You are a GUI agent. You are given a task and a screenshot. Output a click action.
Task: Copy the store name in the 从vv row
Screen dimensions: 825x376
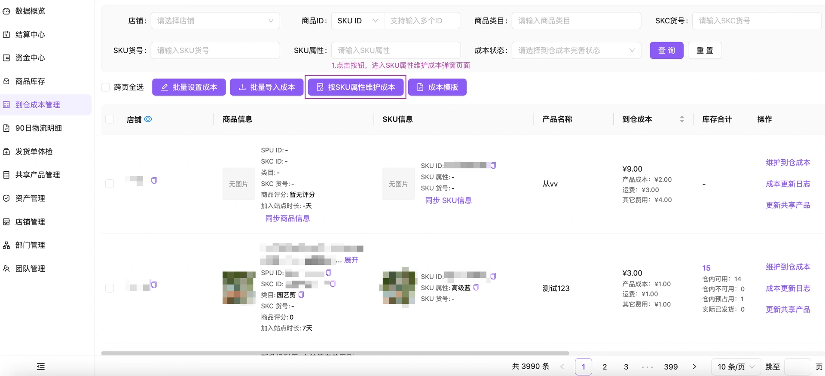pyautogui.click(x=154, y=180)
